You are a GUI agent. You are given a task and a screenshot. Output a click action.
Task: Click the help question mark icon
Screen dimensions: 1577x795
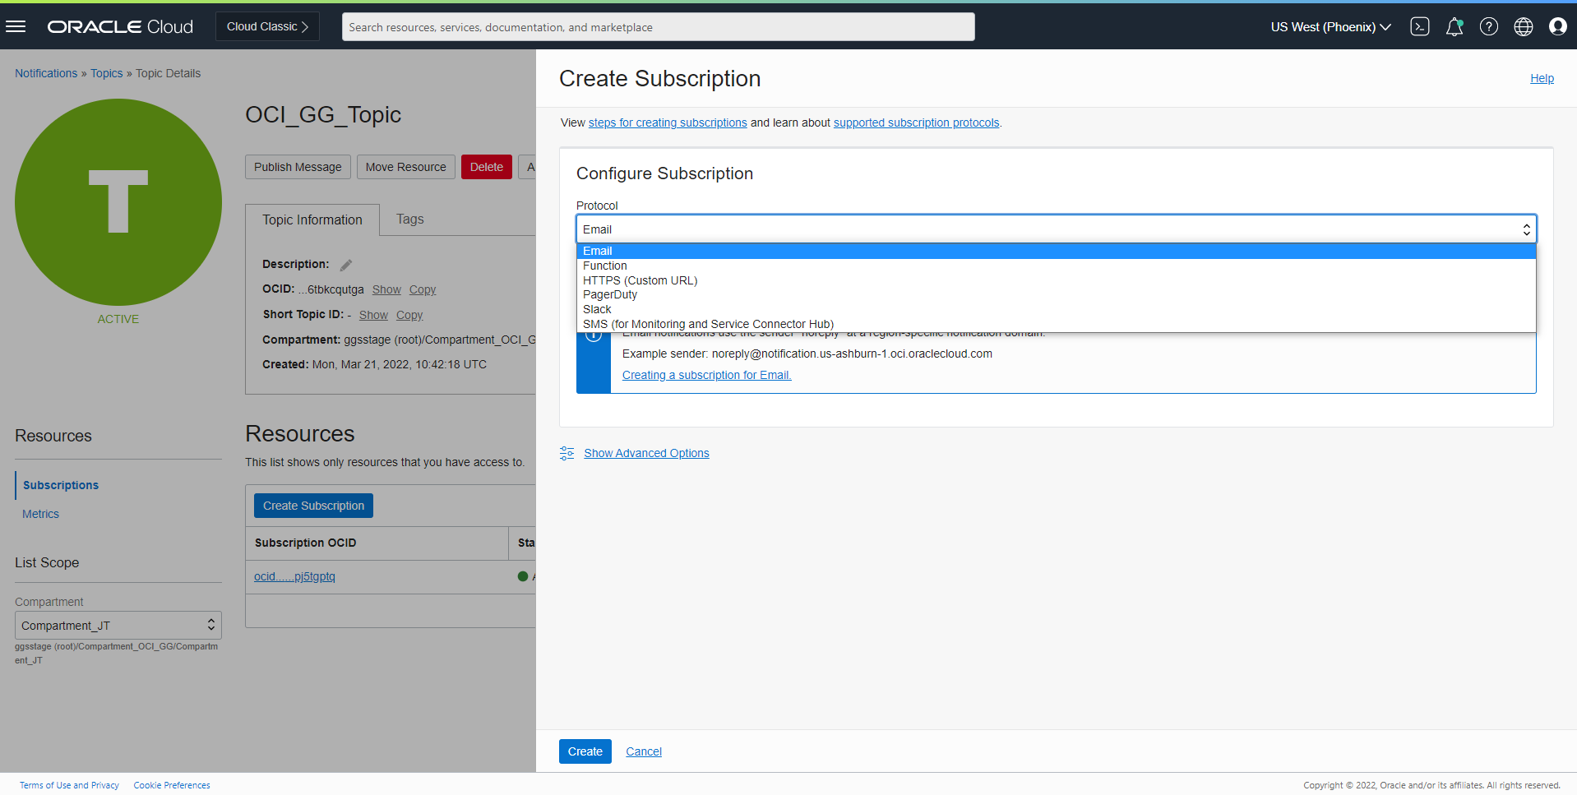pyautogui.click(x=1489, y=26)
